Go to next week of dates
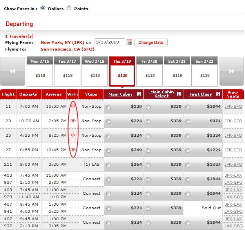Image resolution: width=245 pixels, height=230 pixels. (x=231, y=71)
